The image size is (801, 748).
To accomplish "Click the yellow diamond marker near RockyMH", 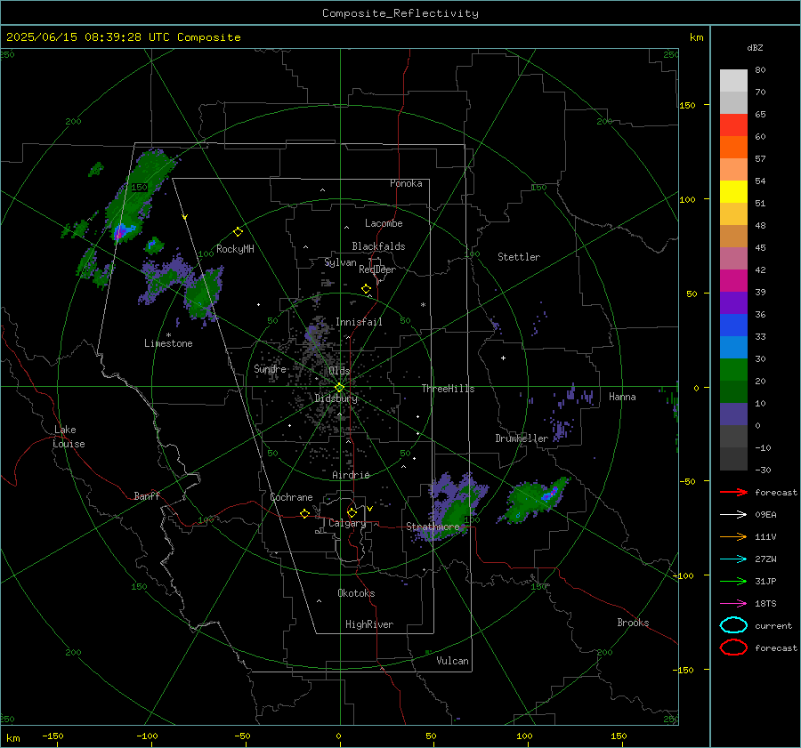I will [238, 232].
